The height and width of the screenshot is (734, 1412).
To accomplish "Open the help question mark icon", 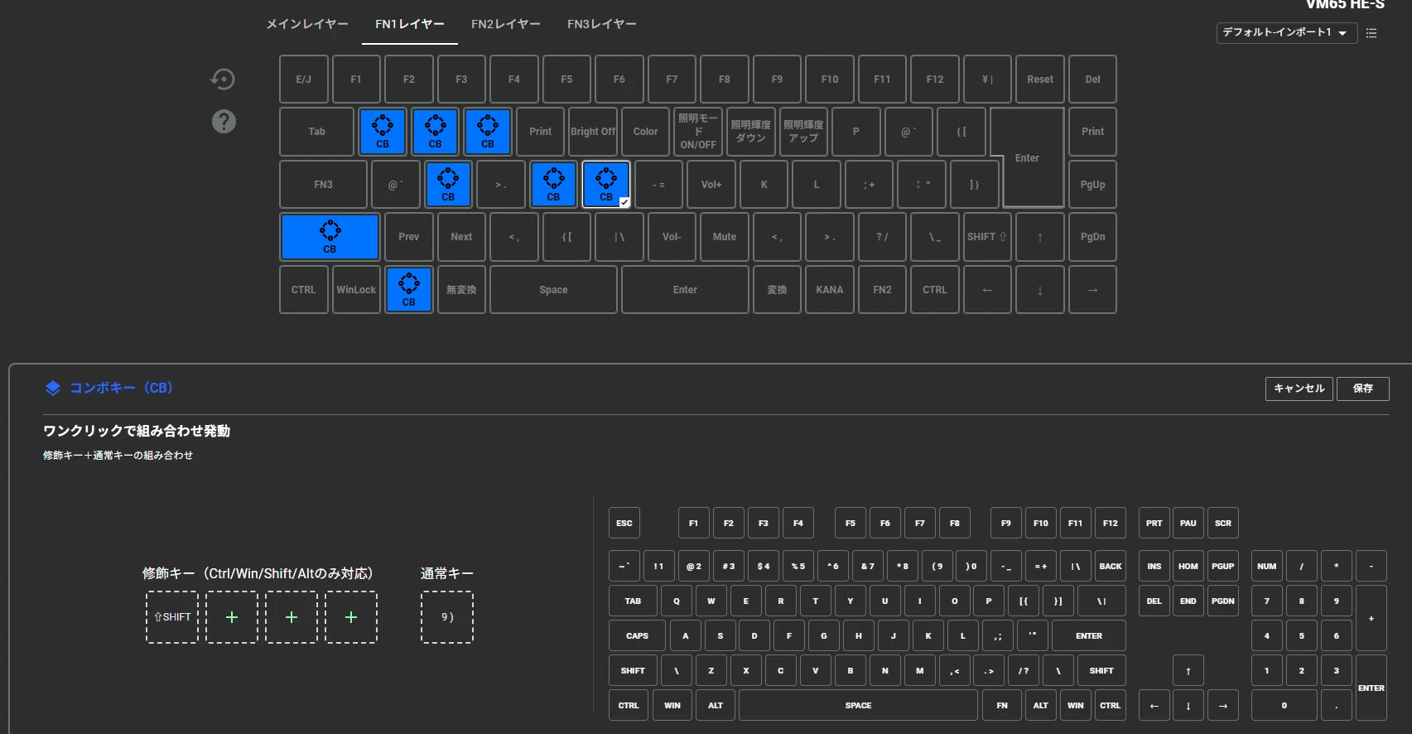I will 224,122.
